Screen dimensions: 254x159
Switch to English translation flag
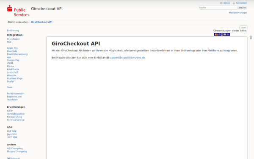click(226, 34)
